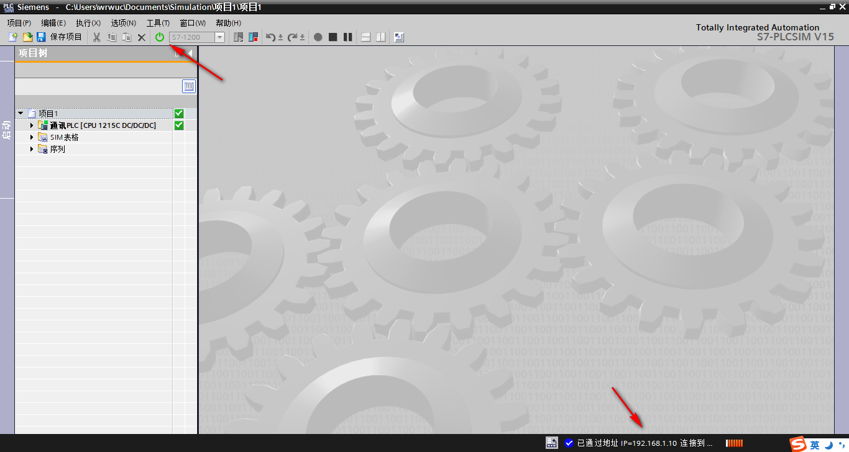849x452 pixels.
Task: Collapse the 项目树 panel with left arrow
Action: point(190,53)
